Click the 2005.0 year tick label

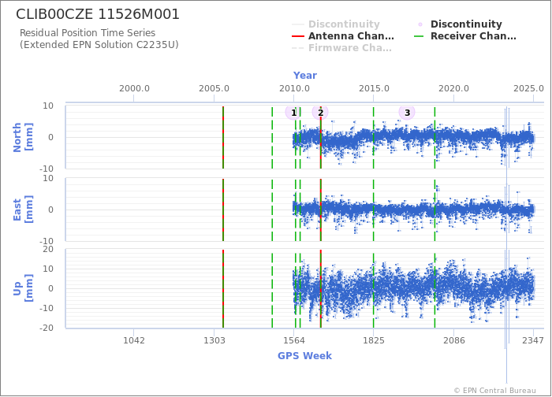pos(214,88)
